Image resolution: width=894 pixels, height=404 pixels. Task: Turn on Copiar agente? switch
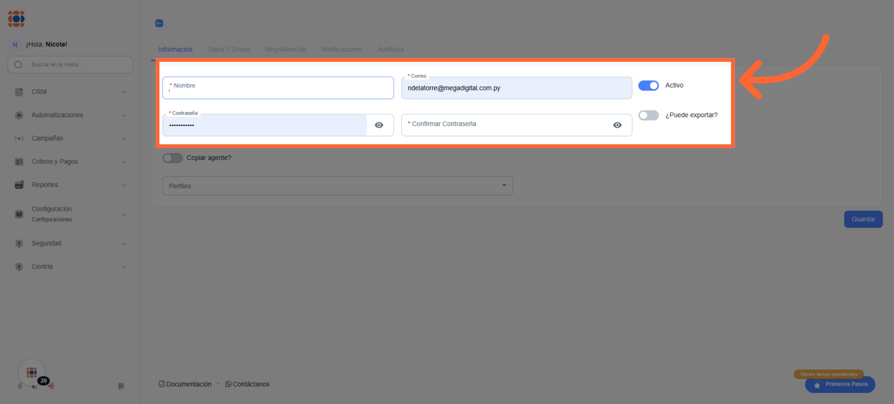pos(172,158)
